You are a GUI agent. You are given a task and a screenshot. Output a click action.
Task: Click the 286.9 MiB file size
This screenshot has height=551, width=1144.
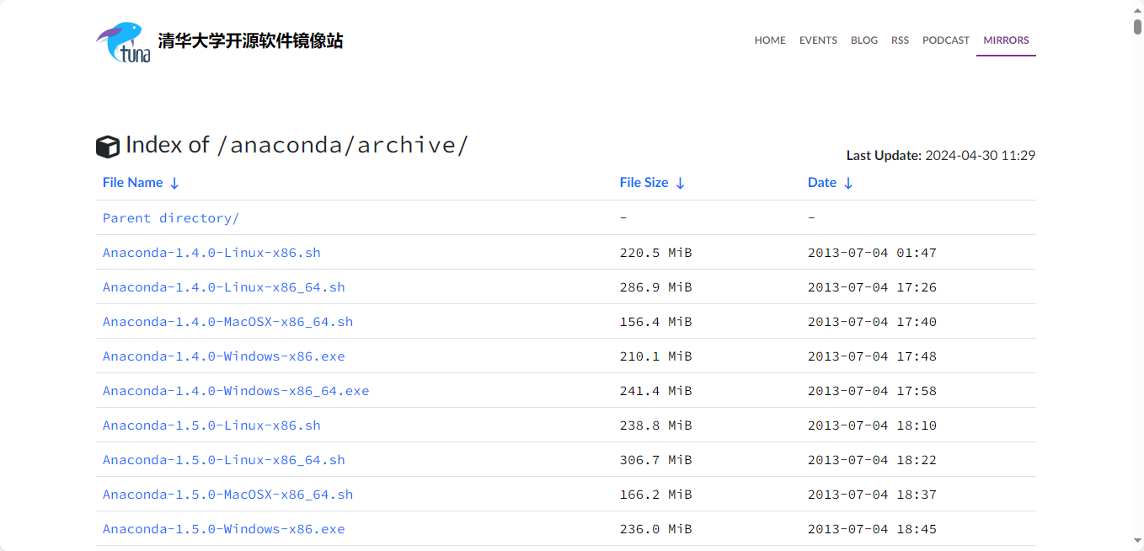point(655,287)
